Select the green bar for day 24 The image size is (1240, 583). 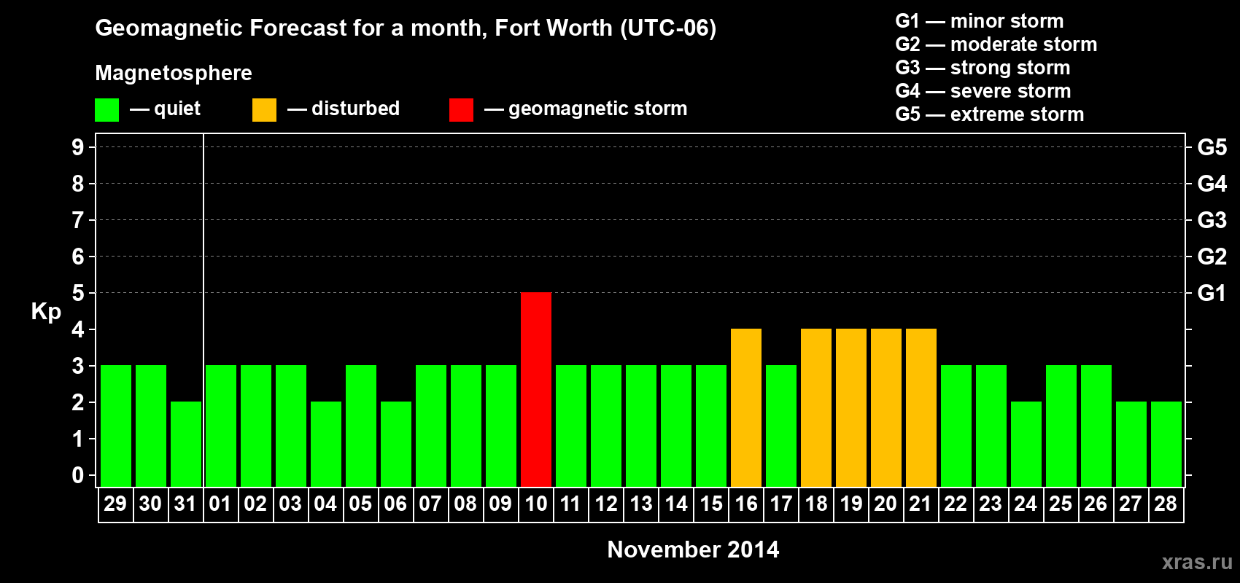coord(1026,444)
